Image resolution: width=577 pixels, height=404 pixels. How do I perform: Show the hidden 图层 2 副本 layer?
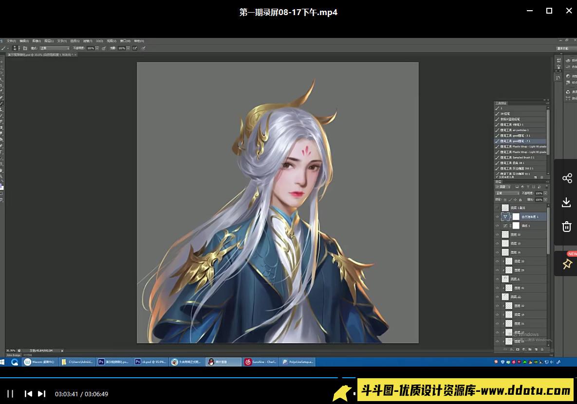point(498,208)
